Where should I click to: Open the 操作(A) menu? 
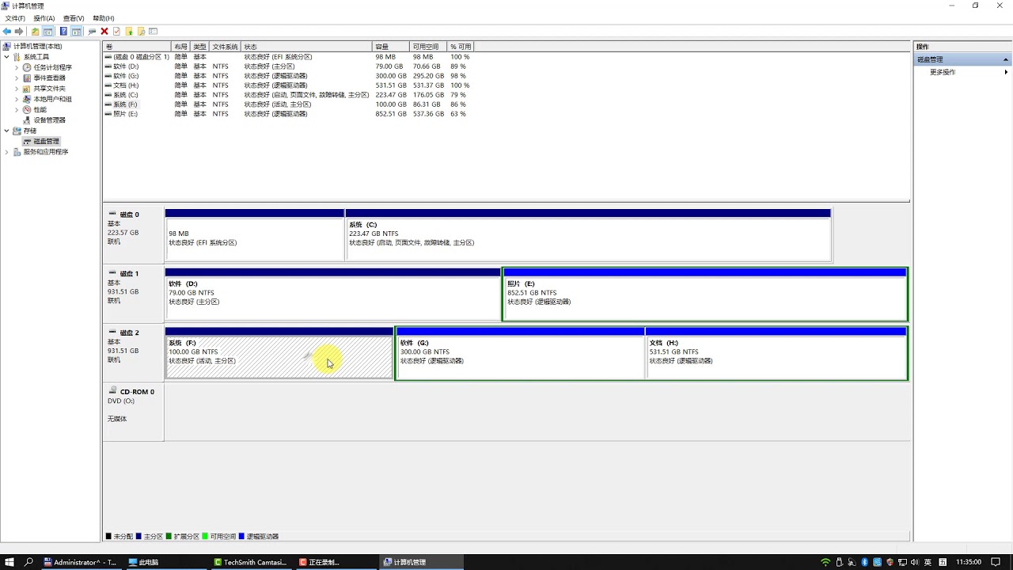point(44,18)
